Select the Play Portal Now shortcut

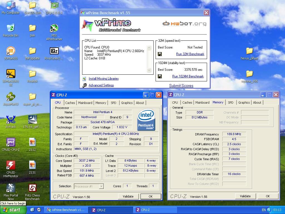click(11, 192)
